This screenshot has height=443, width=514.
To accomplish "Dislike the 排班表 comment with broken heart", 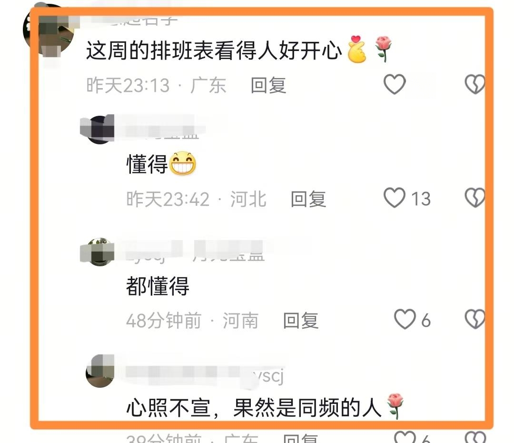I will coord(474,84).
